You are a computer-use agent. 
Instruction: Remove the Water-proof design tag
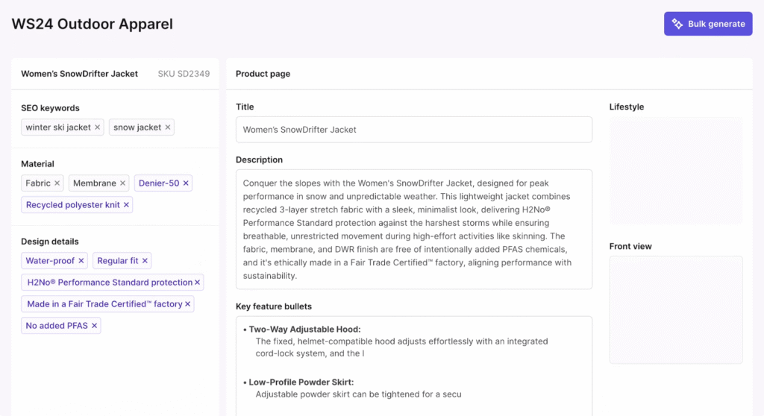tap(81, 261)
